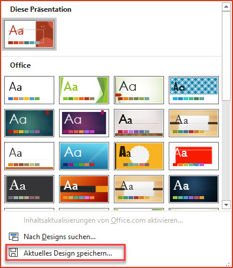The height and width of the screenshot is (268, 233).
Task: Grab the resize grip at gallery corner
Action: 228,264
